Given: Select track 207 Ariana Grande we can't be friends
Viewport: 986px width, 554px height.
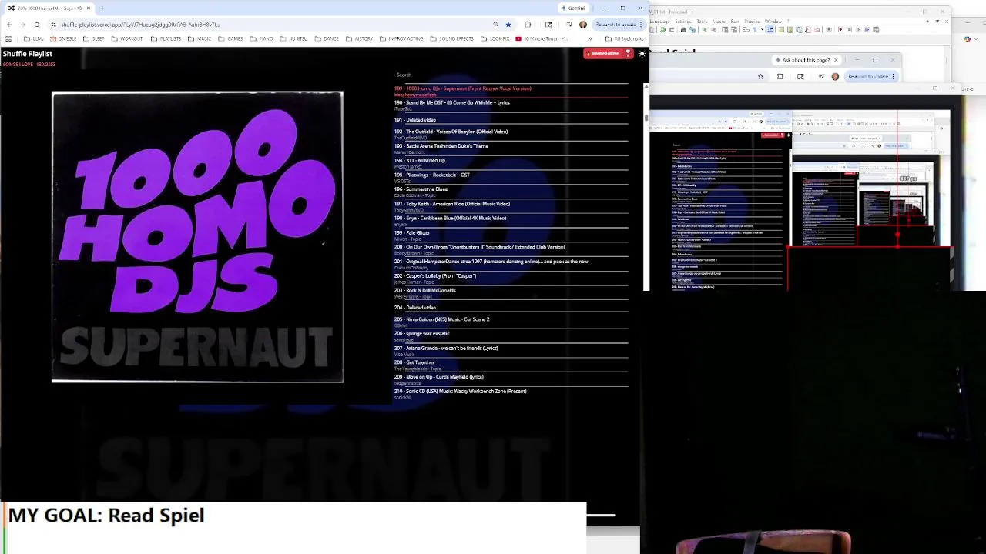Looking at the screenshot, I should [511, 351].
